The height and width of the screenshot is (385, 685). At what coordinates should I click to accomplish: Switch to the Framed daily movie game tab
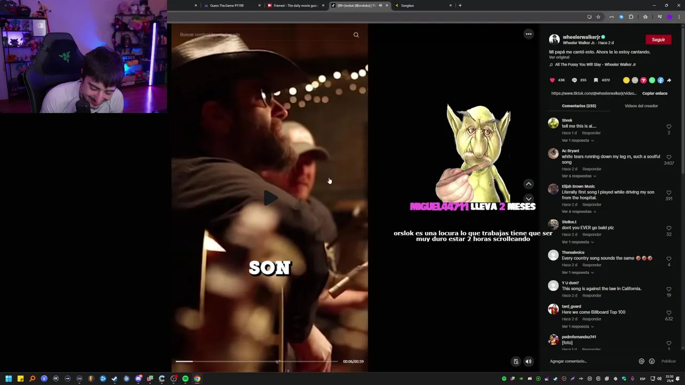click(295, 5)
